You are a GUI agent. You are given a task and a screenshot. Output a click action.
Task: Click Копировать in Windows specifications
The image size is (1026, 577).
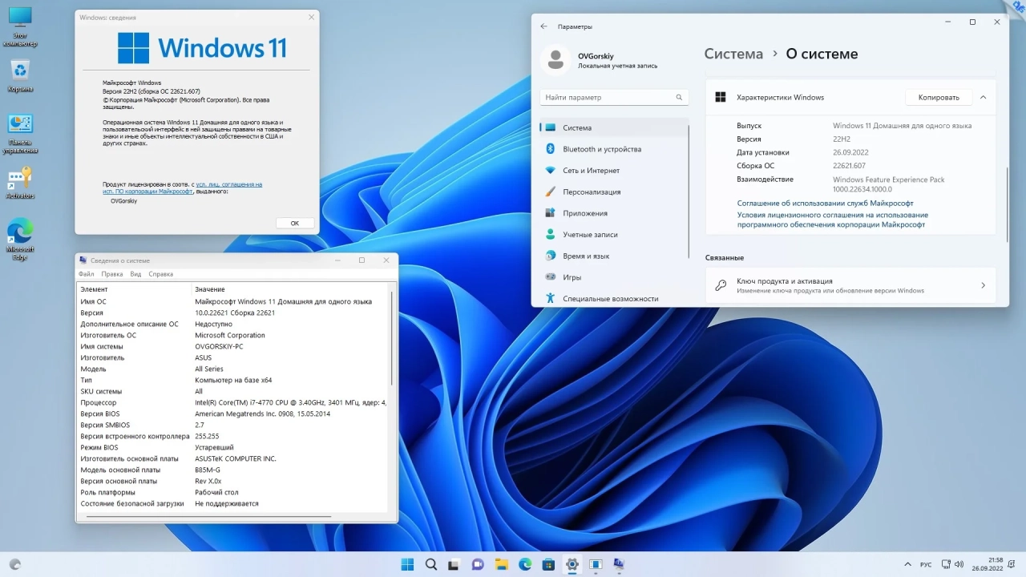[939, 97]
